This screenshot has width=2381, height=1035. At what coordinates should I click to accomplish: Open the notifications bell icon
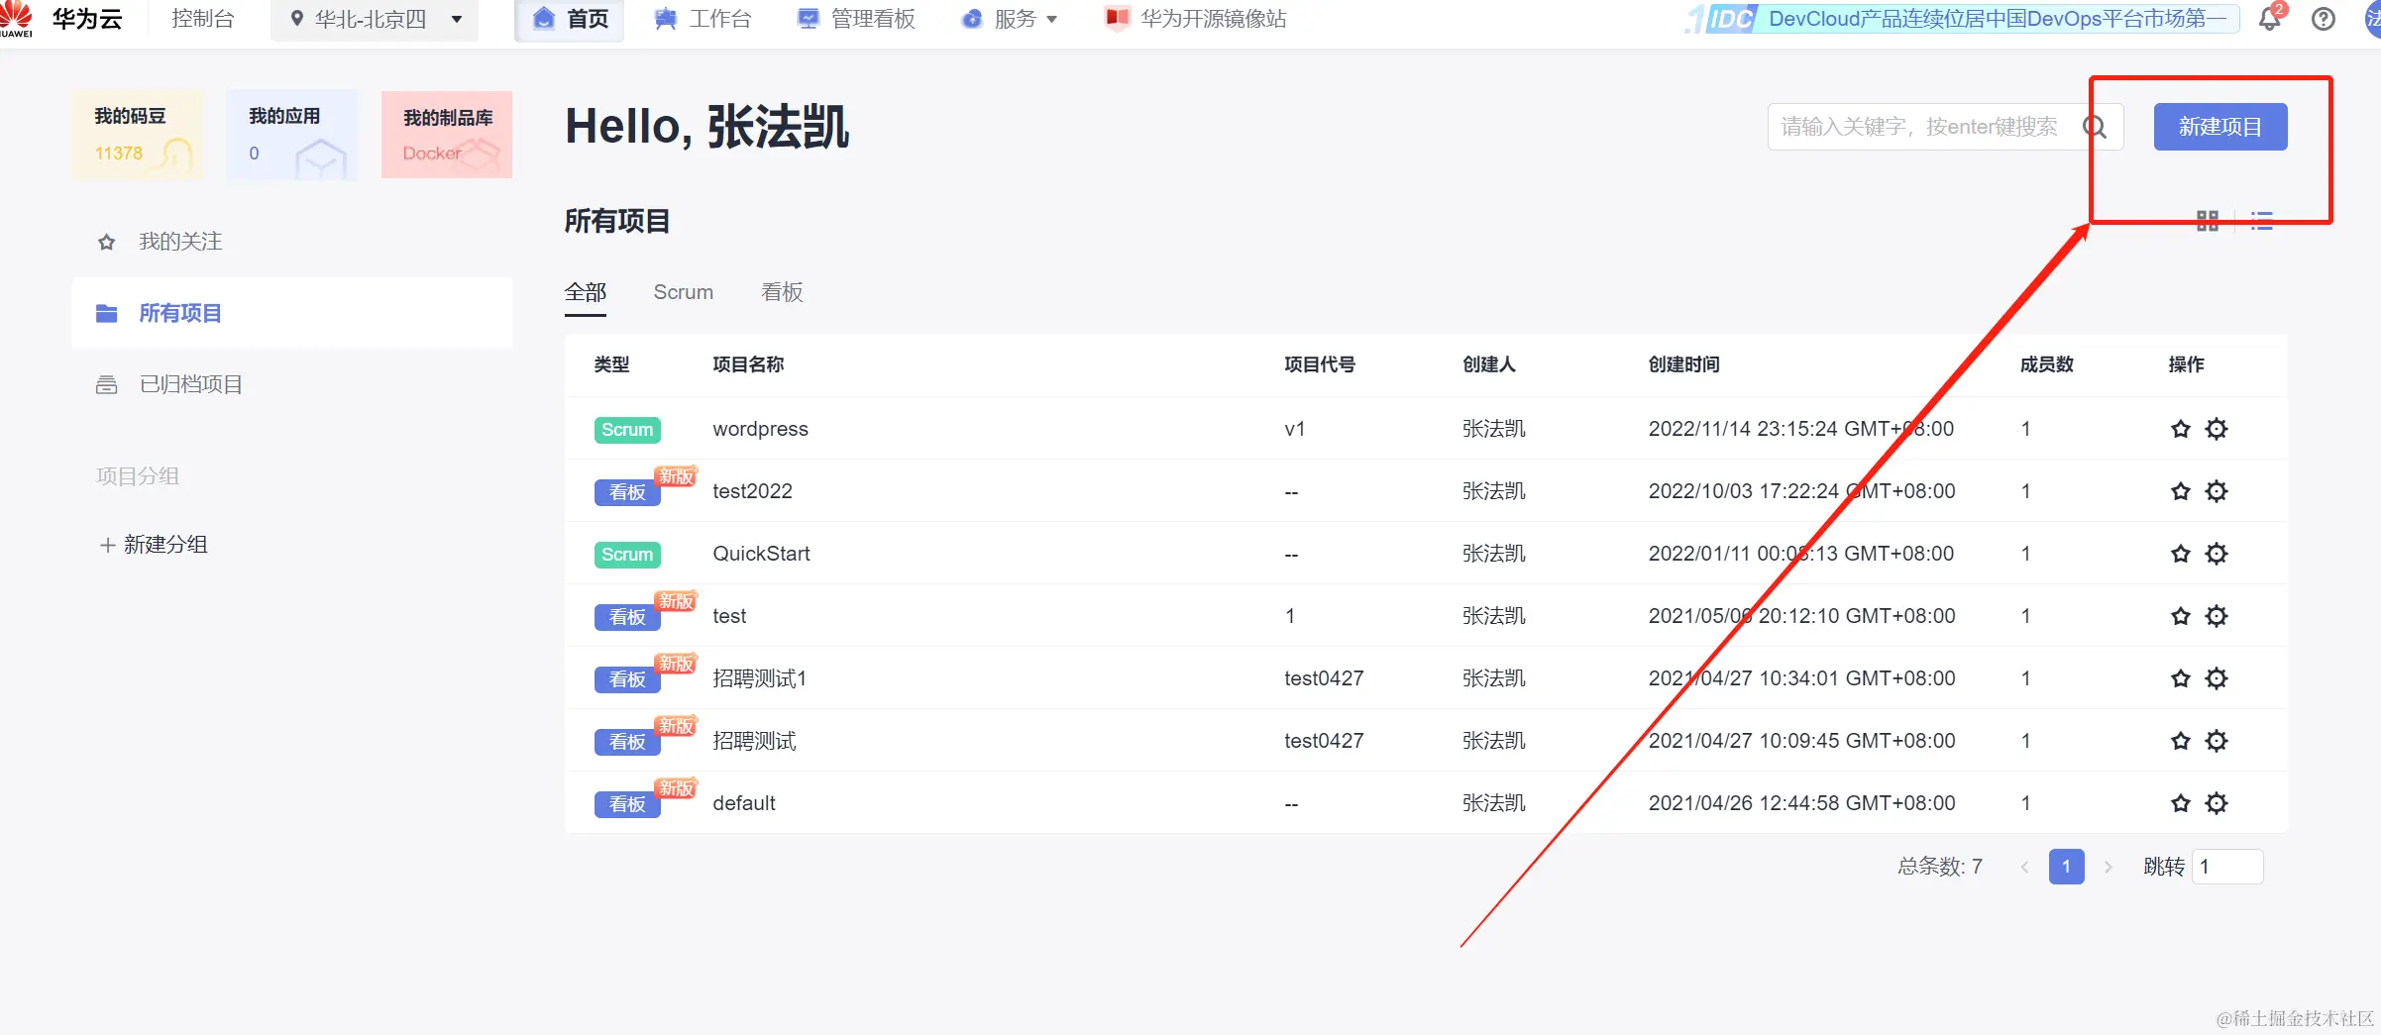(x=2270, y=19)
